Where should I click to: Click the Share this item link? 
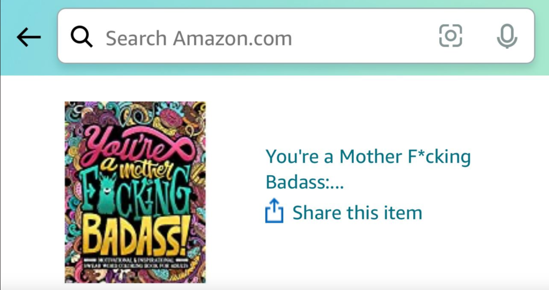point(357,212)
